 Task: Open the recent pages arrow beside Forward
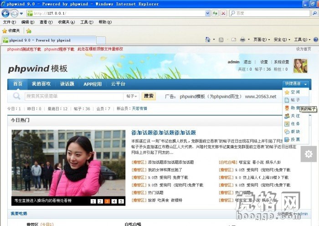21,14
